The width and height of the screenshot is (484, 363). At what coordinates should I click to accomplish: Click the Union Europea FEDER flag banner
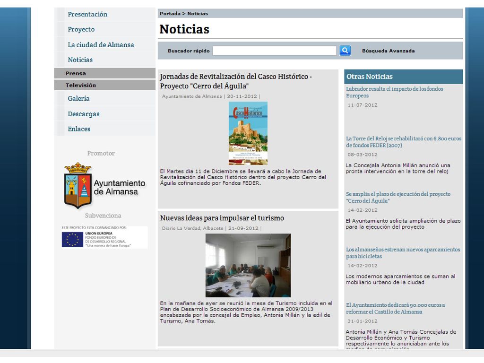coord(104,237)
